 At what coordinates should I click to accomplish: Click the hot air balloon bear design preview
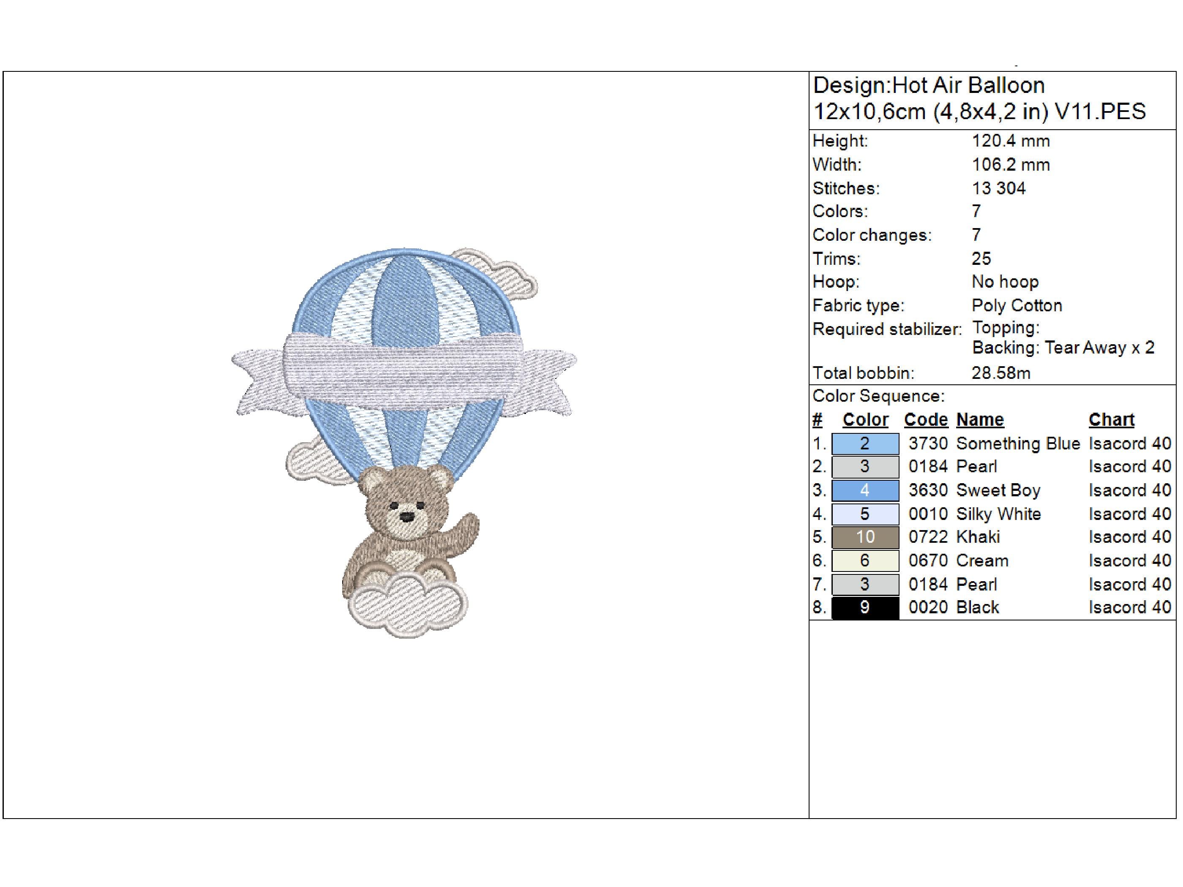pos(404,442)
